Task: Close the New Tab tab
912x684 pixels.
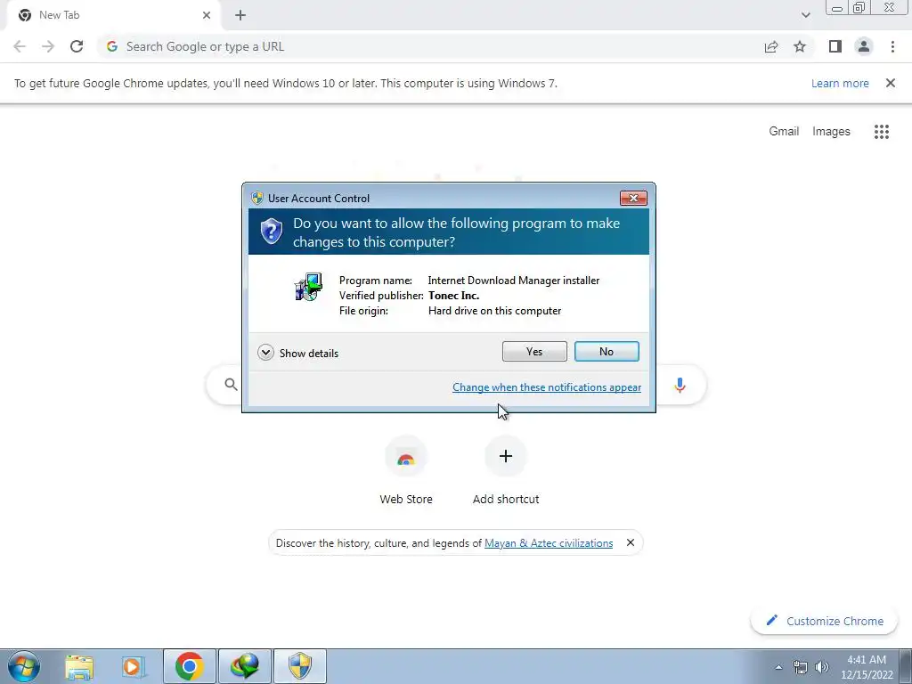Action: [207, 15]
